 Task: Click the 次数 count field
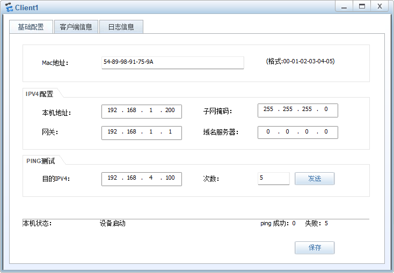click(273, 179)
